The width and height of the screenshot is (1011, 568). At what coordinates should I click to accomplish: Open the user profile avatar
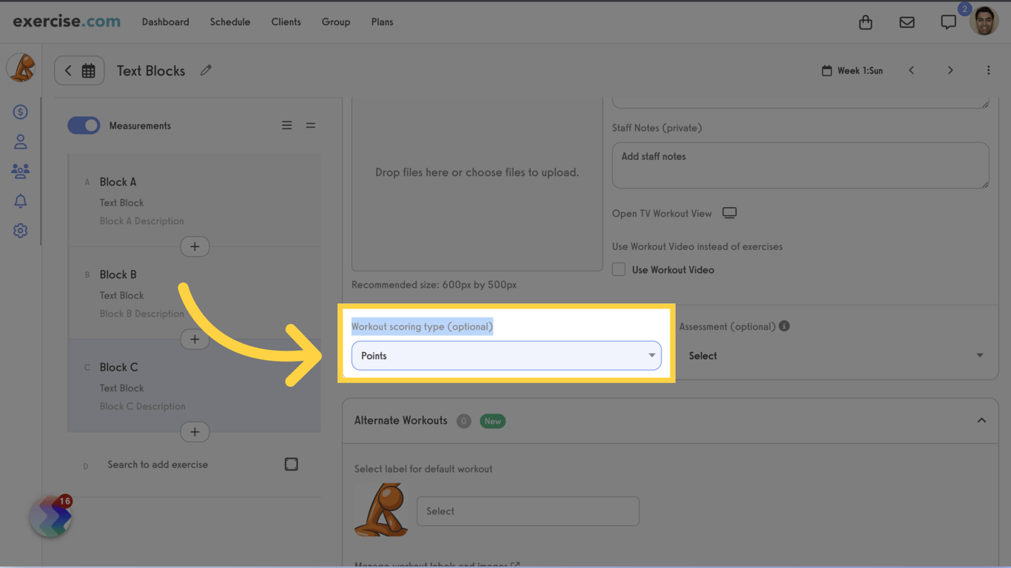pos(984,21)
